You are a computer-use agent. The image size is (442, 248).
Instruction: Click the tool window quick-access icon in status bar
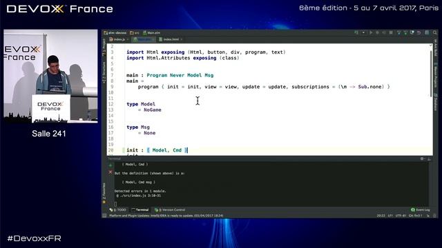[104, 216]
